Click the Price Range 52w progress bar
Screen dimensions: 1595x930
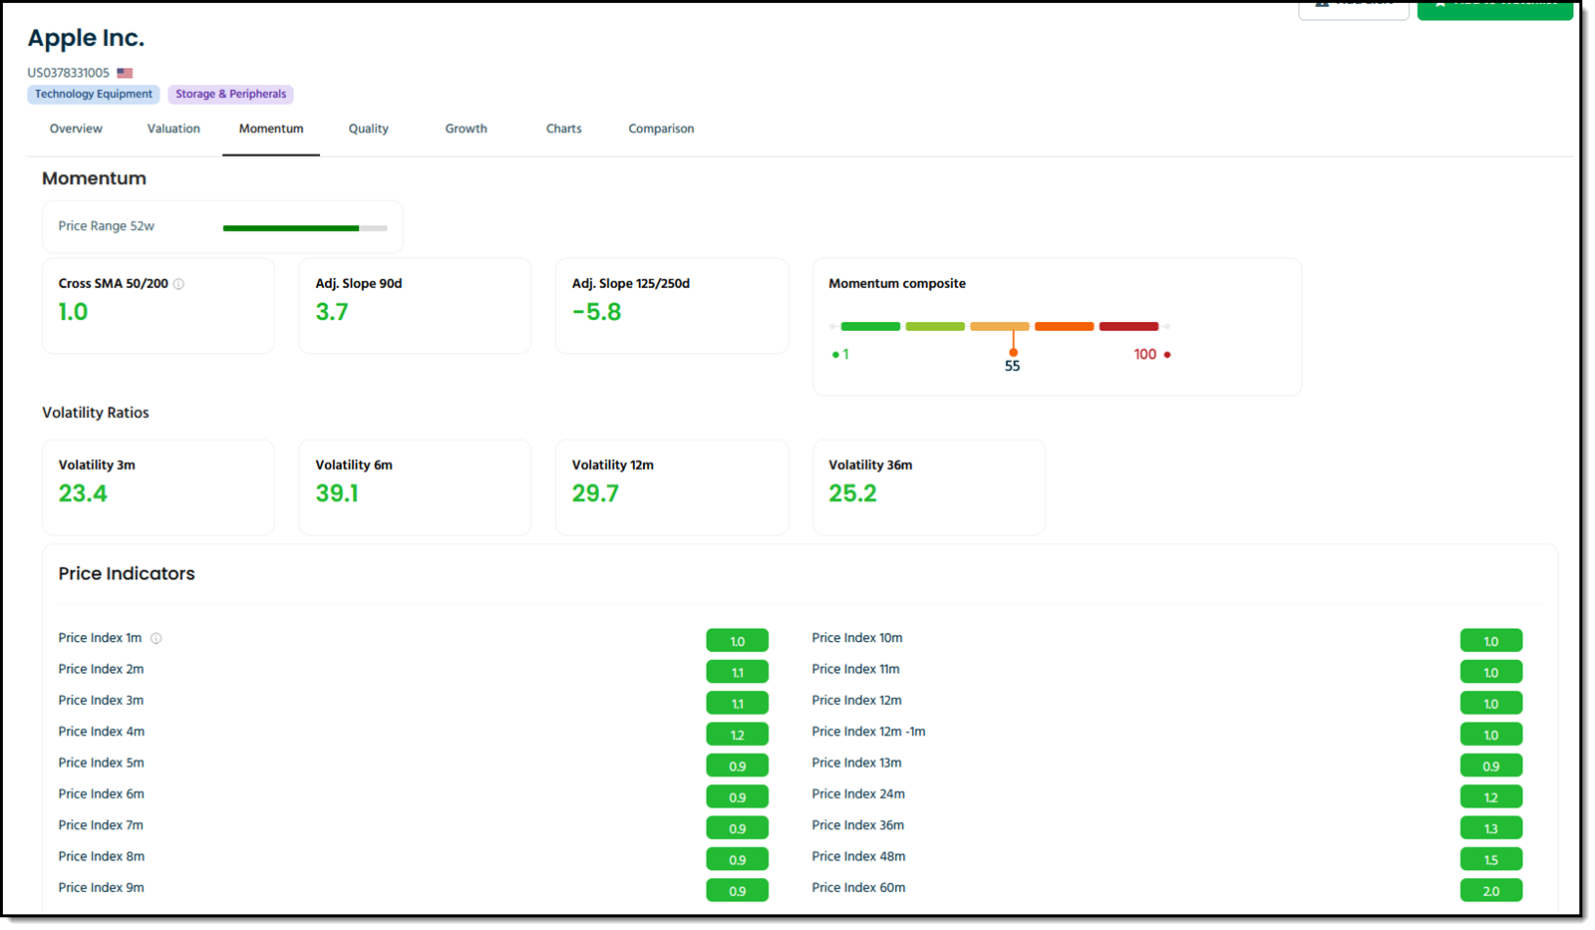click(x=305, y=228)
